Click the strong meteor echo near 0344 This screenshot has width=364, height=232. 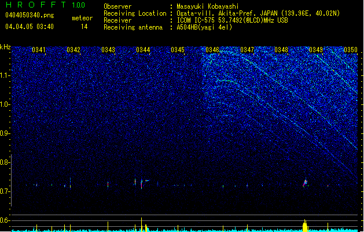(142, 184)
